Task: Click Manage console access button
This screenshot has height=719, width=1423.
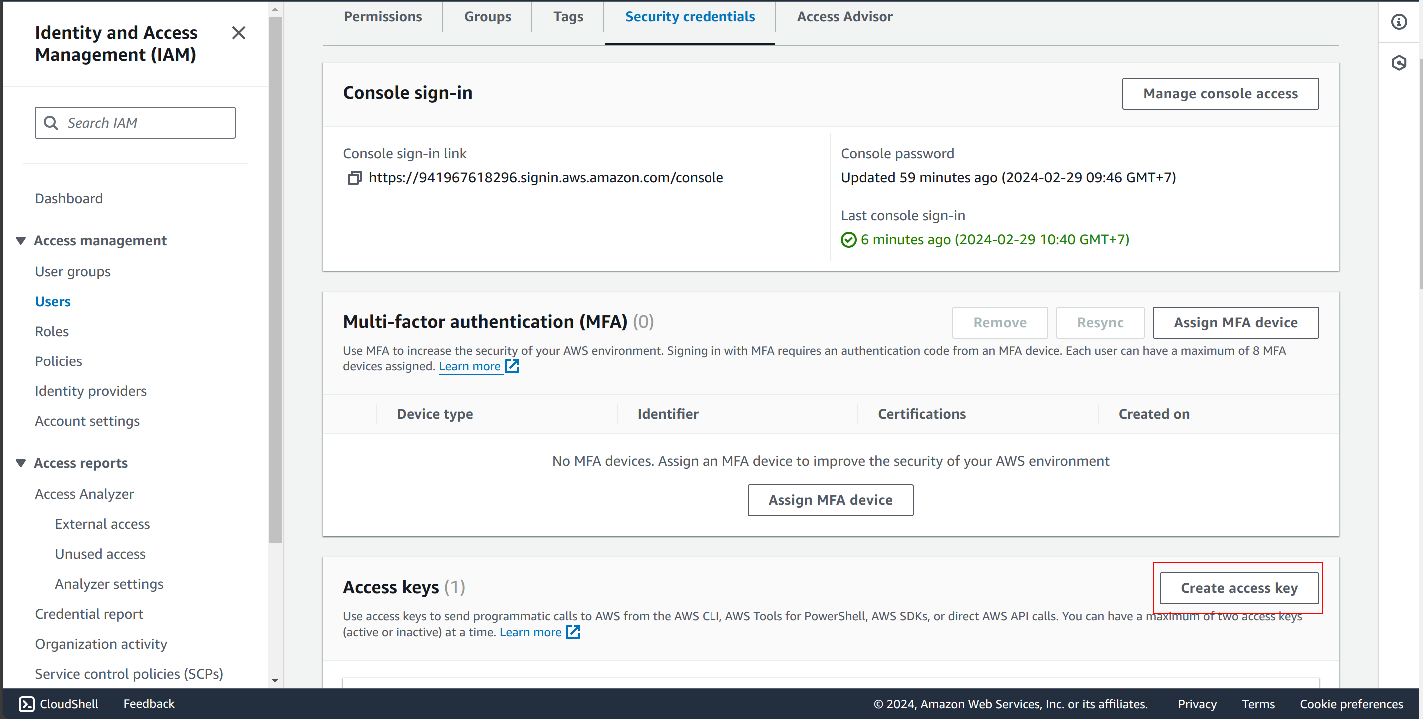Action: tap(1220, 94)
